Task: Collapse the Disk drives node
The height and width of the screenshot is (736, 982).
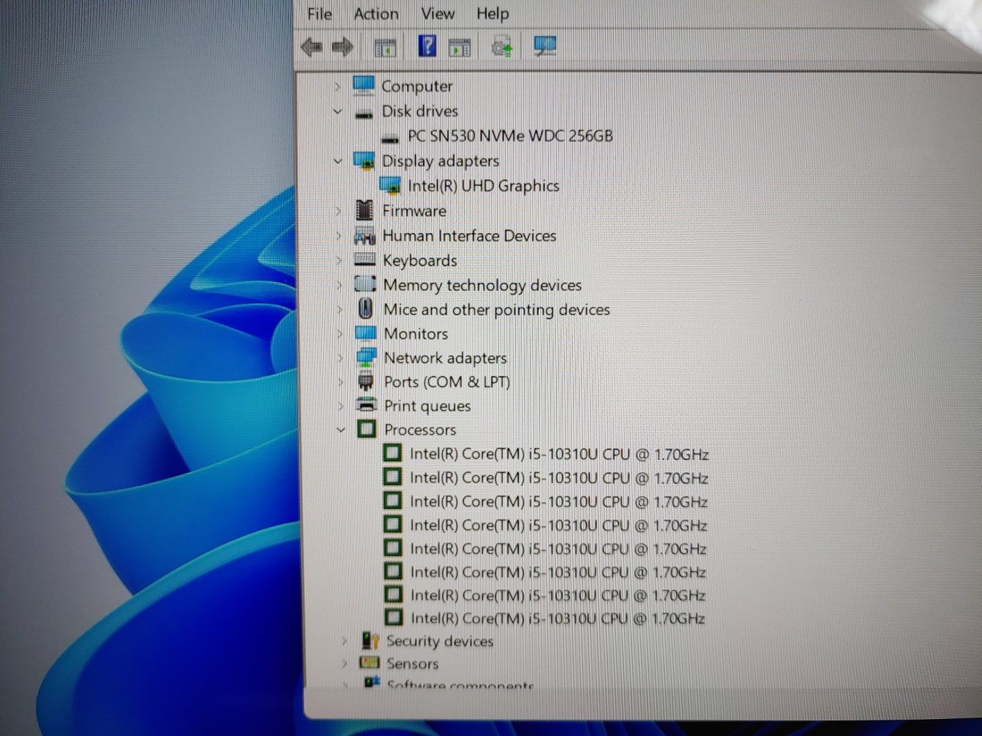Action: point(338,111)
